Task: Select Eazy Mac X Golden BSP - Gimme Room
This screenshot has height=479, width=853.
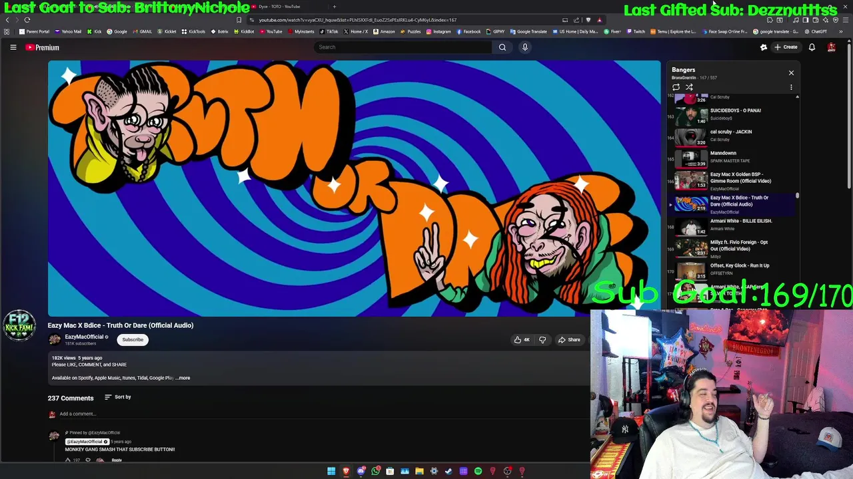Action: tap(733, 181)
